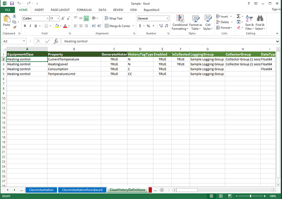Toggle Bold formatting
Viewport: 282px width, 199px height.
click(x=25, y=26)
